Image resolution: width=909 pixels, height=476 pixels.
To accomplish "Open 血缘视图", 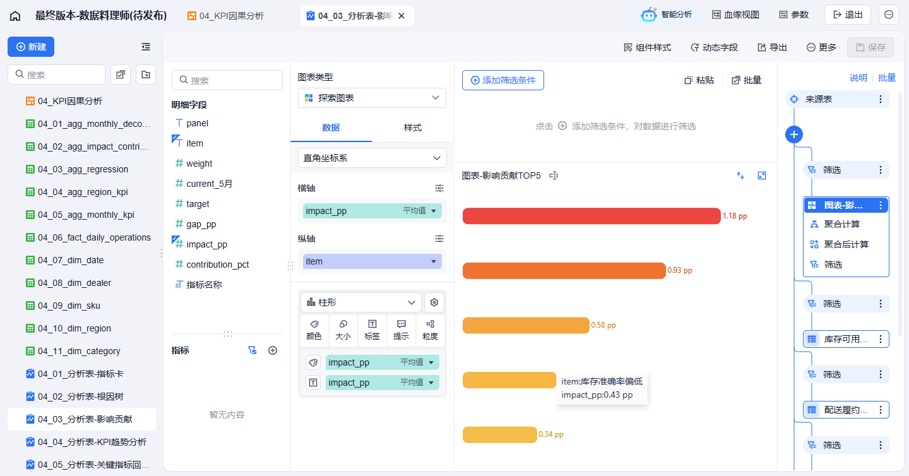I will pos(735,15).
